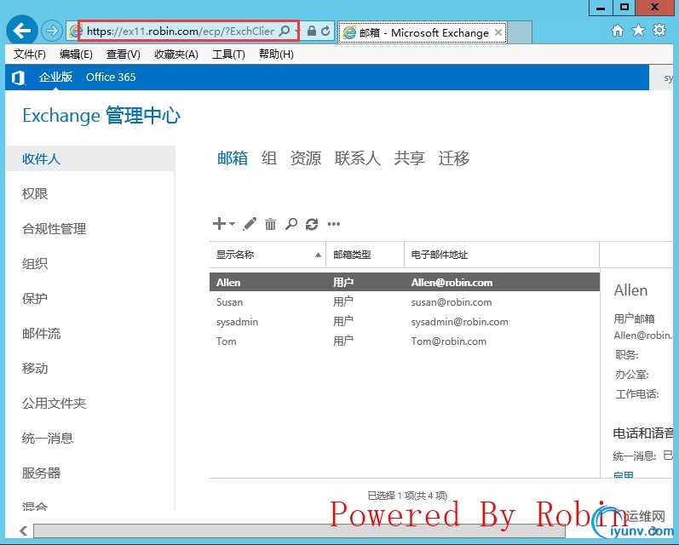
Task: Switch to the 邮箱 tab
Action: click(233, 158)
